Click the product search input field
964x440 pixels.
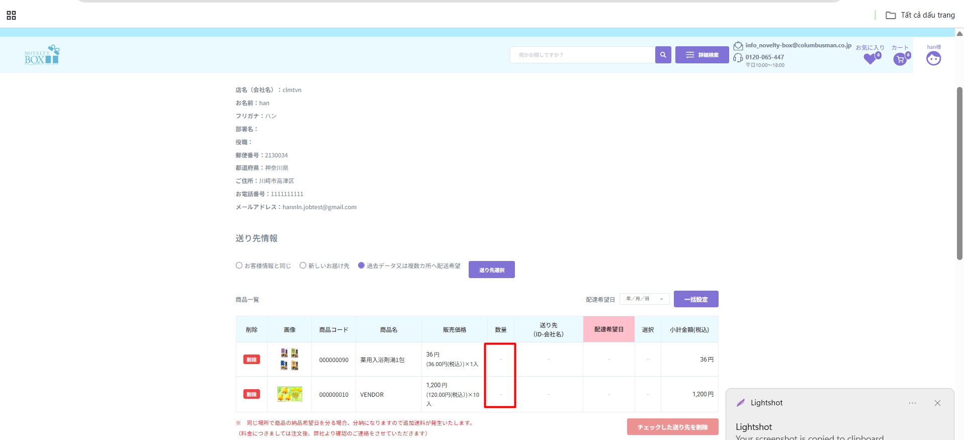582,55
